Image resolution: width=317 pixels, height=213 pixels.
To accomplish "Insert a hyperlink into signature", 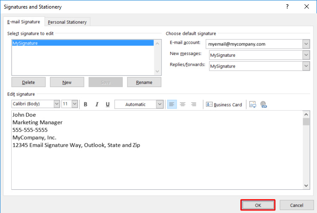I will click(264, 104).
